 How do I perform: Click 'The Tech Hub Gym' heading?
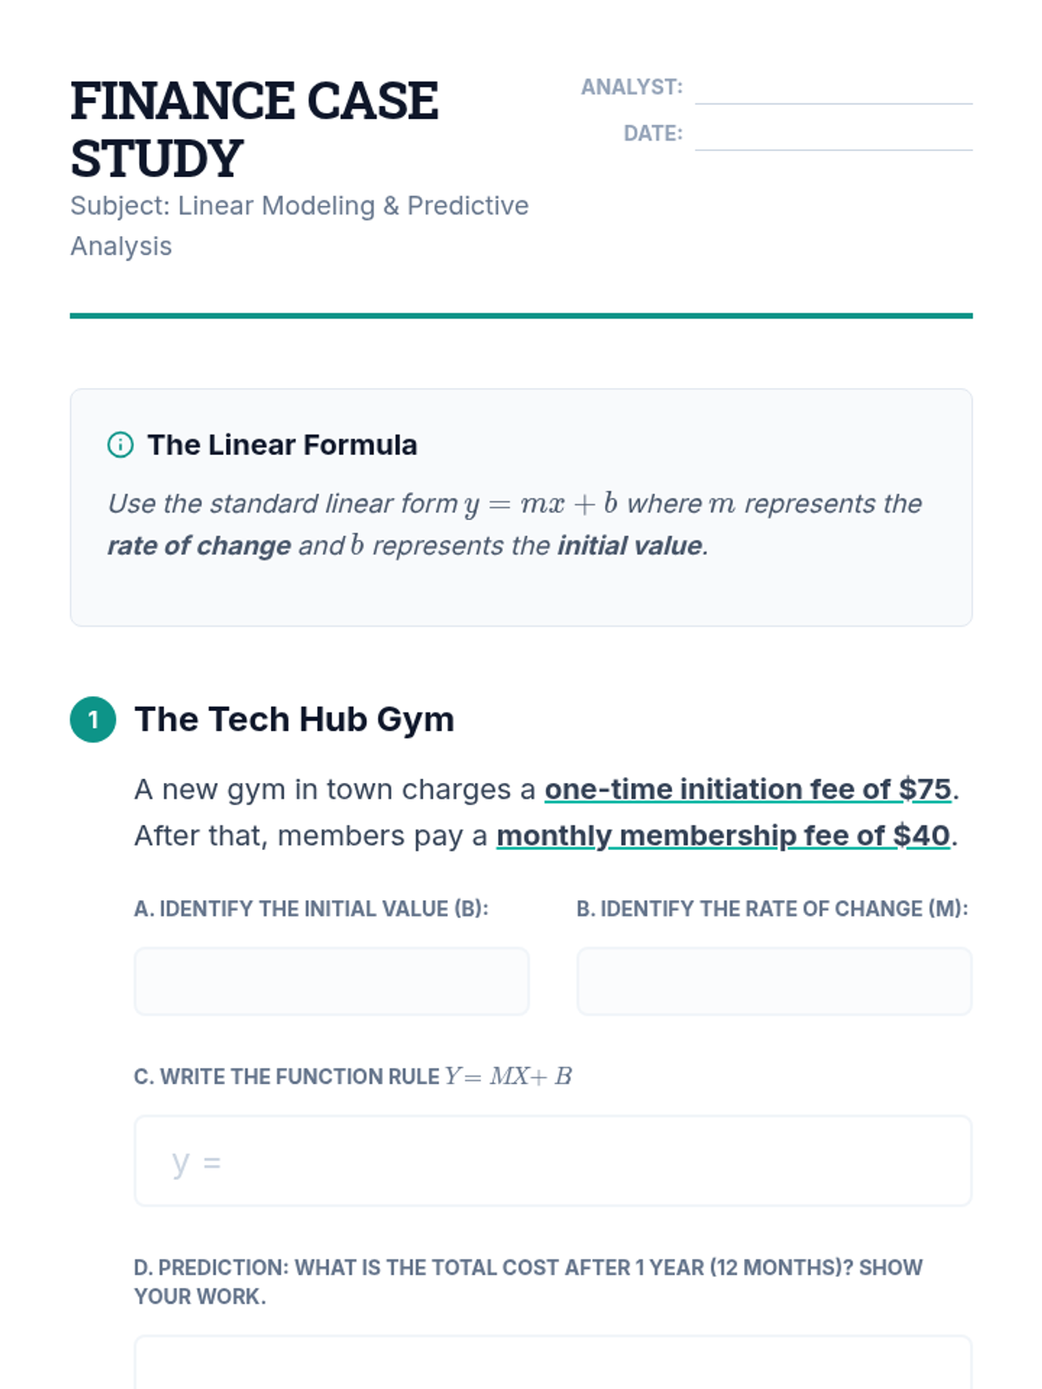[x=294, y=720]
